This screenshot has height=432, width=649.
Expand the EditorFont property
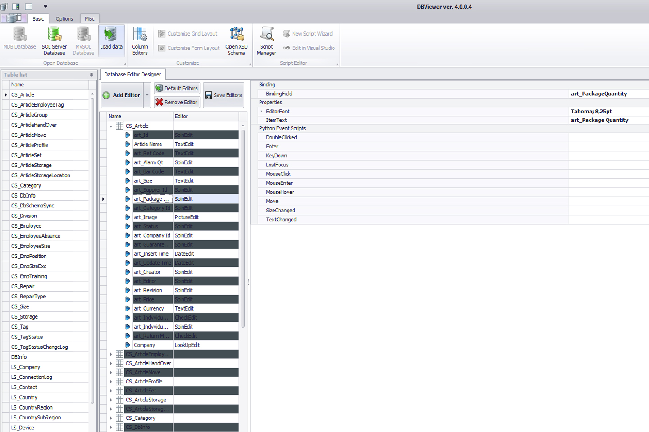click(261, 111)
